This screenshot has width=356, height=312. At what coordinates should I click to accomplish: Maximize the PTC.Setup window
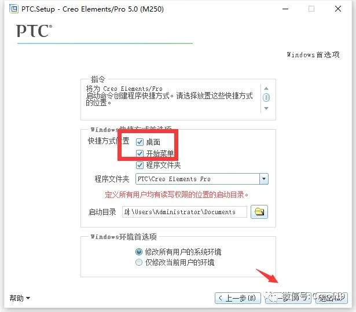pos(311,9)
